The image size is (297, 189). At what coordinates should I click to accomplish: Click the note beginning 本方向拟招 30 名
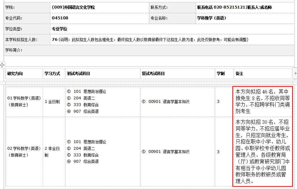tap(262, 151)
